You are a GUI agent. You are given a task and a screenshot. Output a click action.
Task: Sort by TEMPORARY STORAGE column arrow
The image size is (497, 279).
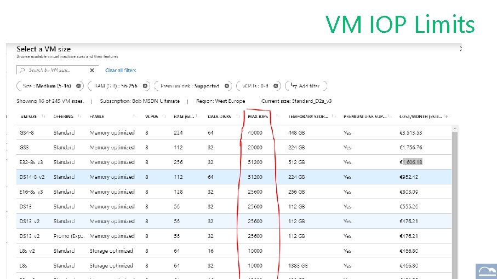click(x=334, y=117)
